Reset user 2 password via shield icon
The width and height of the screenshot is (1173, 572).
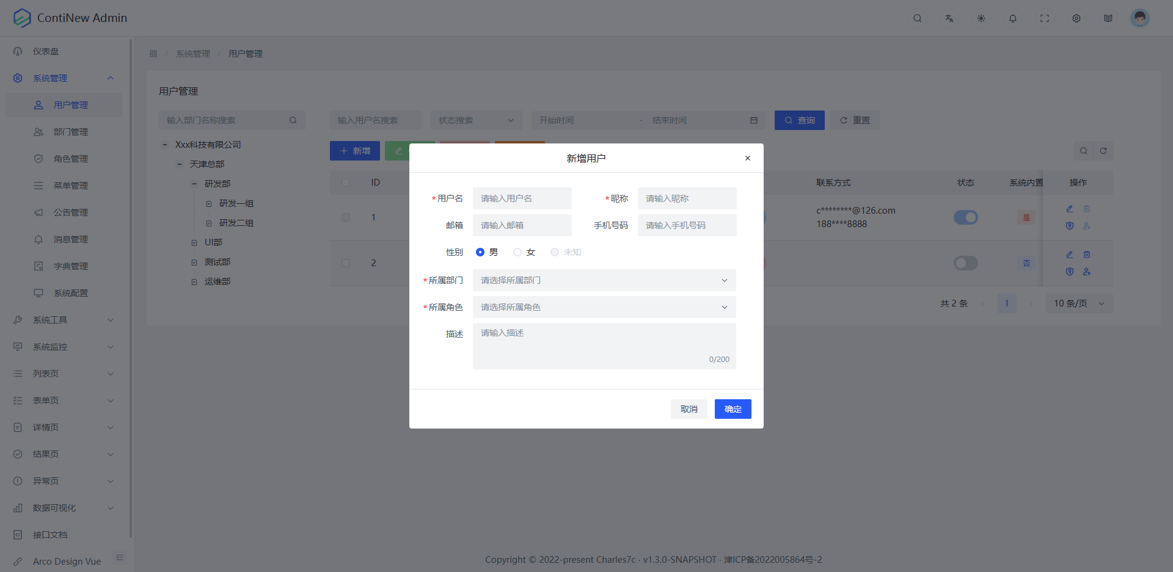[x=1069, y=272]
